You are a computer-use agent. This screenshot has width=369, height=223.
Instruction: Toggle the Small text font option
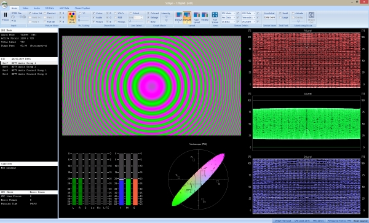[280, 14]
